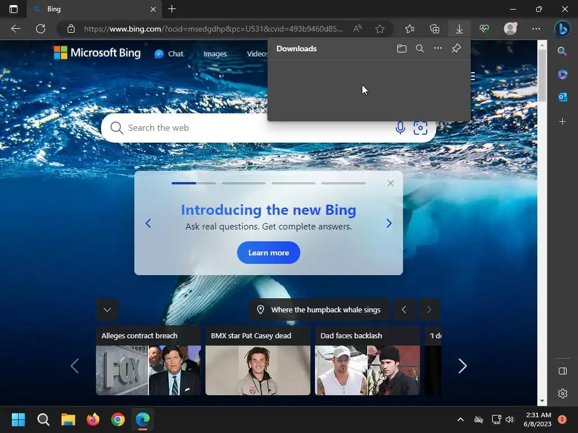Select the Bing browser tab

pyautogui.click(x=94, y=9)
